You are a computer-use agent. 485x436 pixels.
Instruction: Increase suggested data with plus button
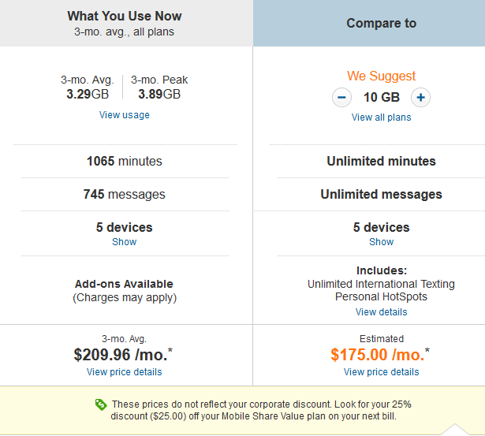420,98
